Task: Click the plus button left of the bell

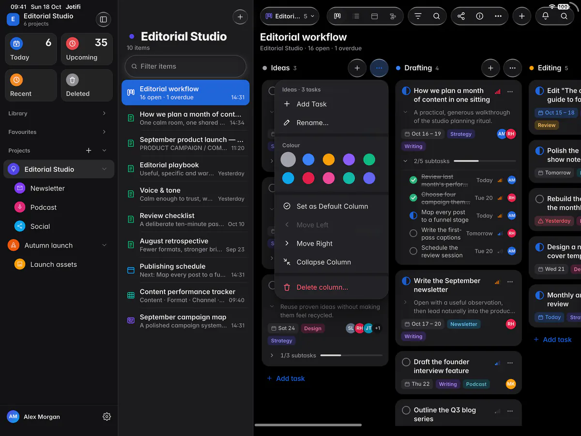Action: pos(521,16)
